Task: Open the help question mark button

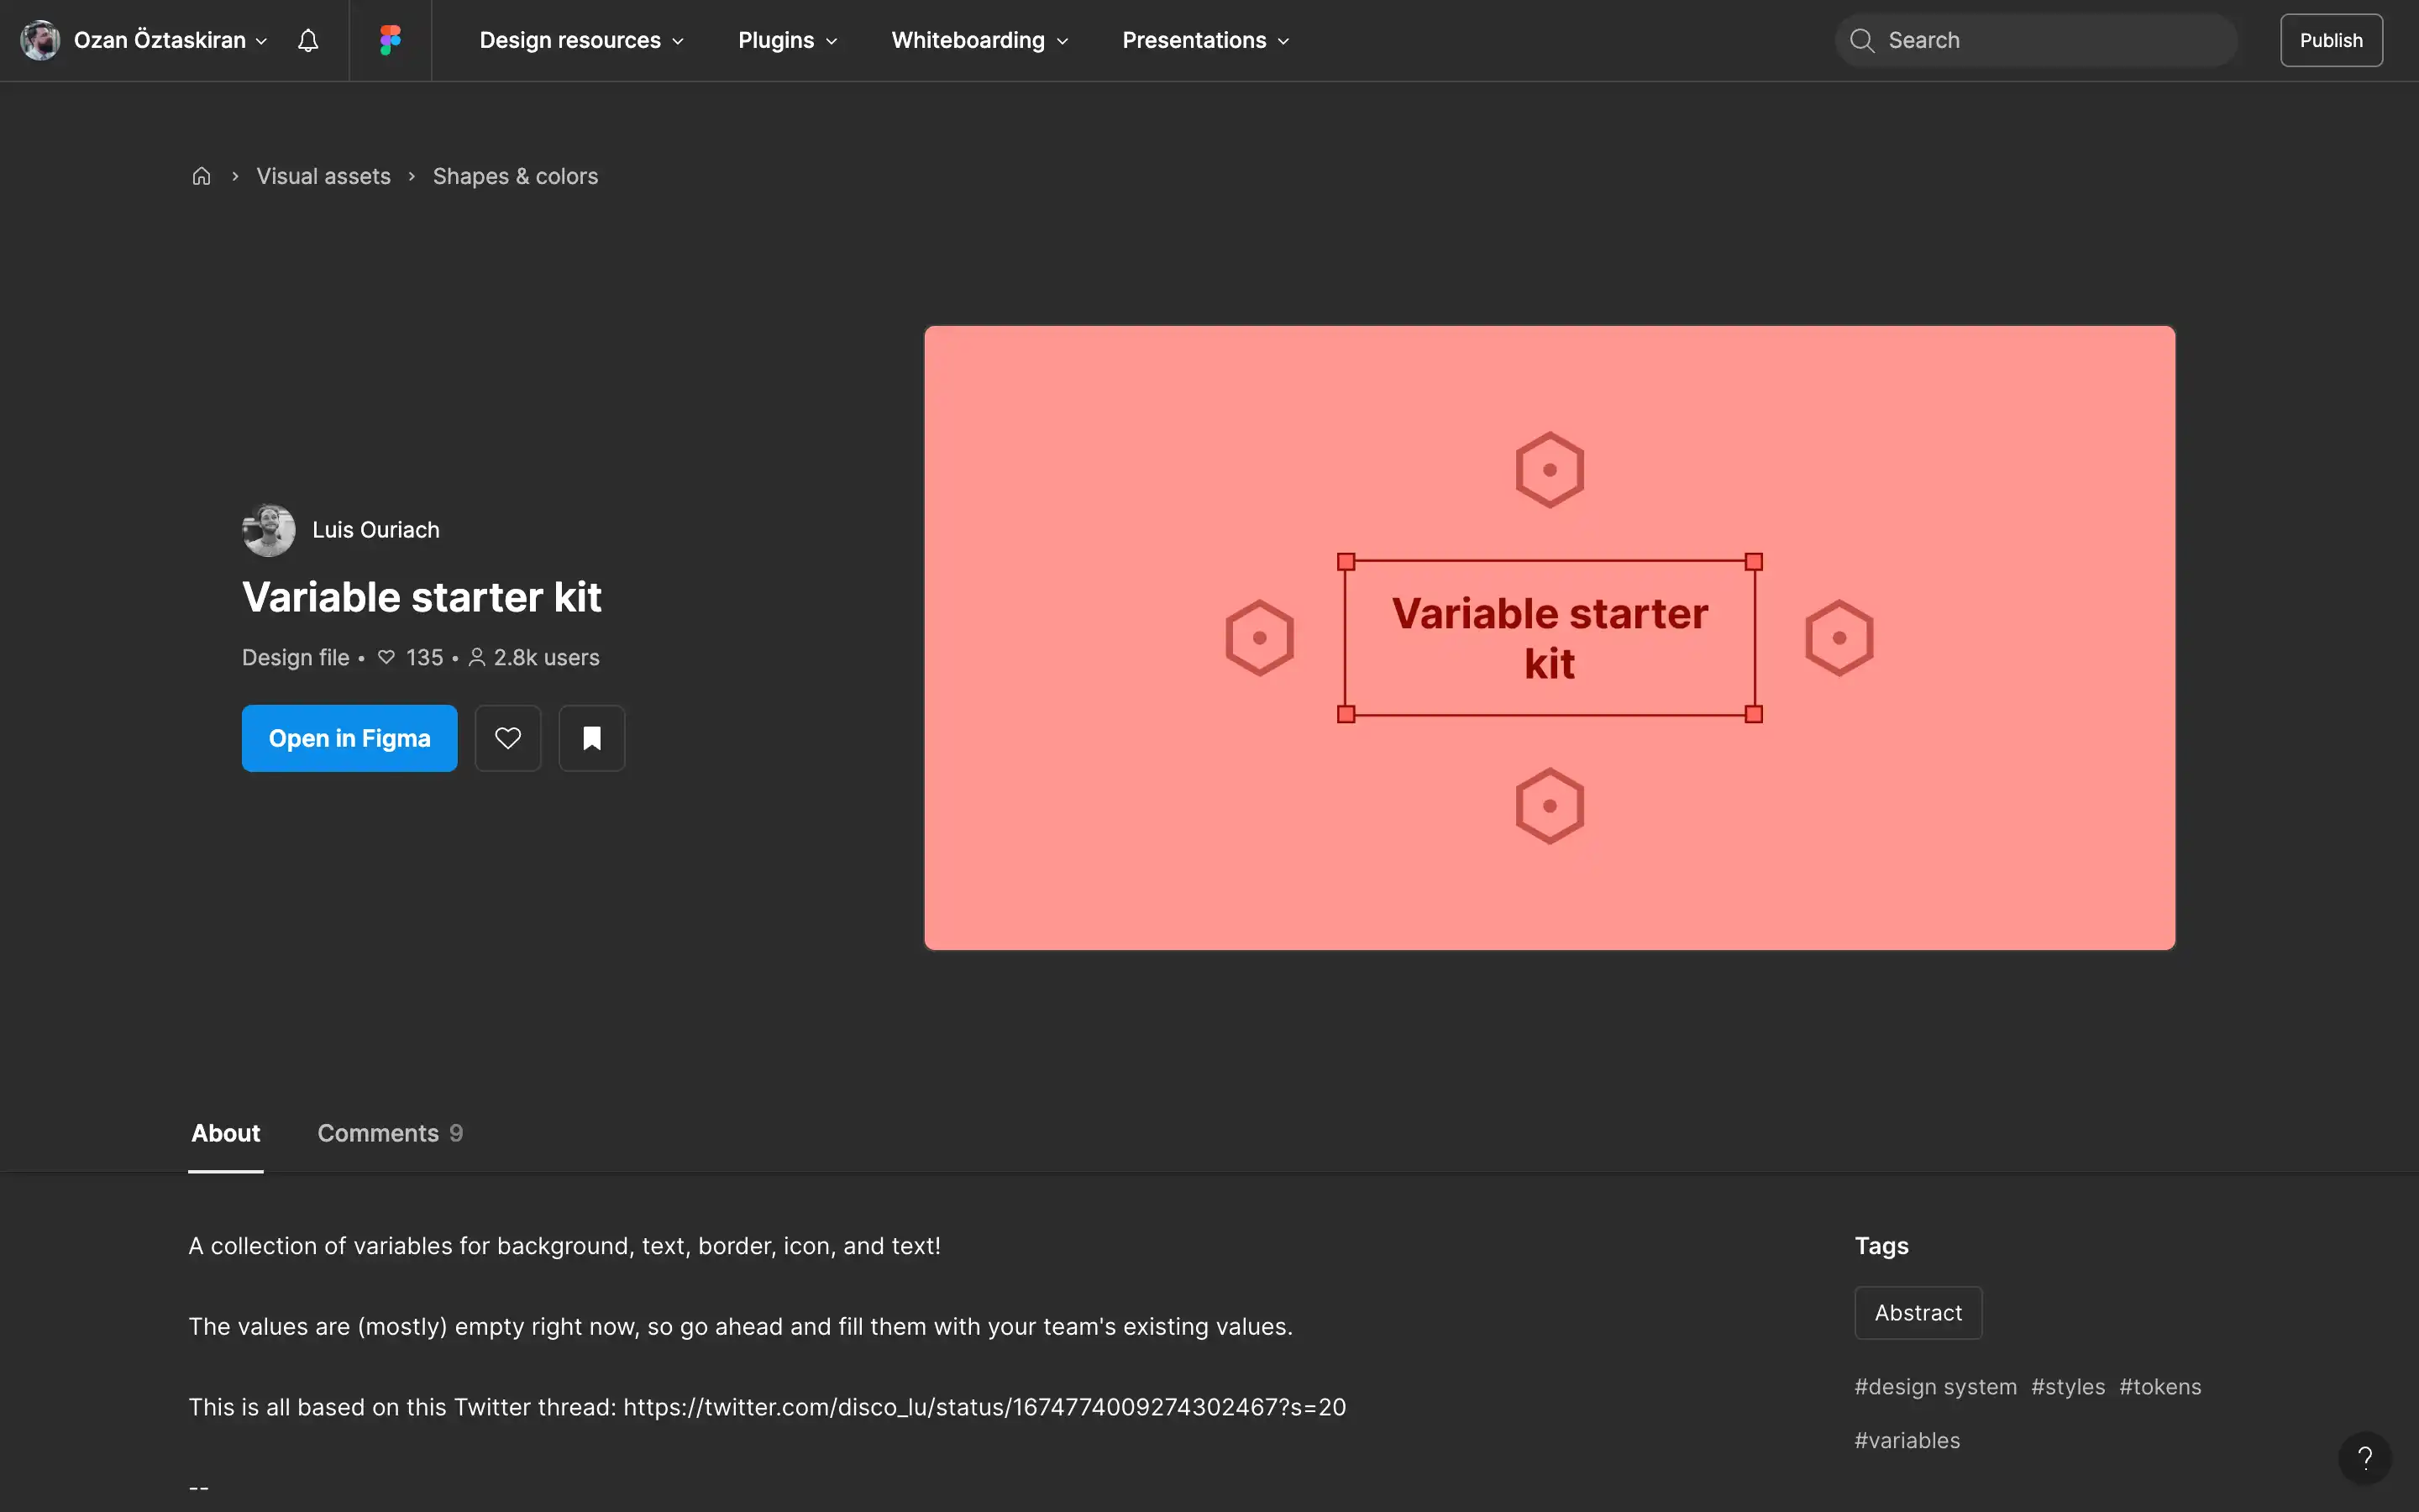Action: 2364,1458
